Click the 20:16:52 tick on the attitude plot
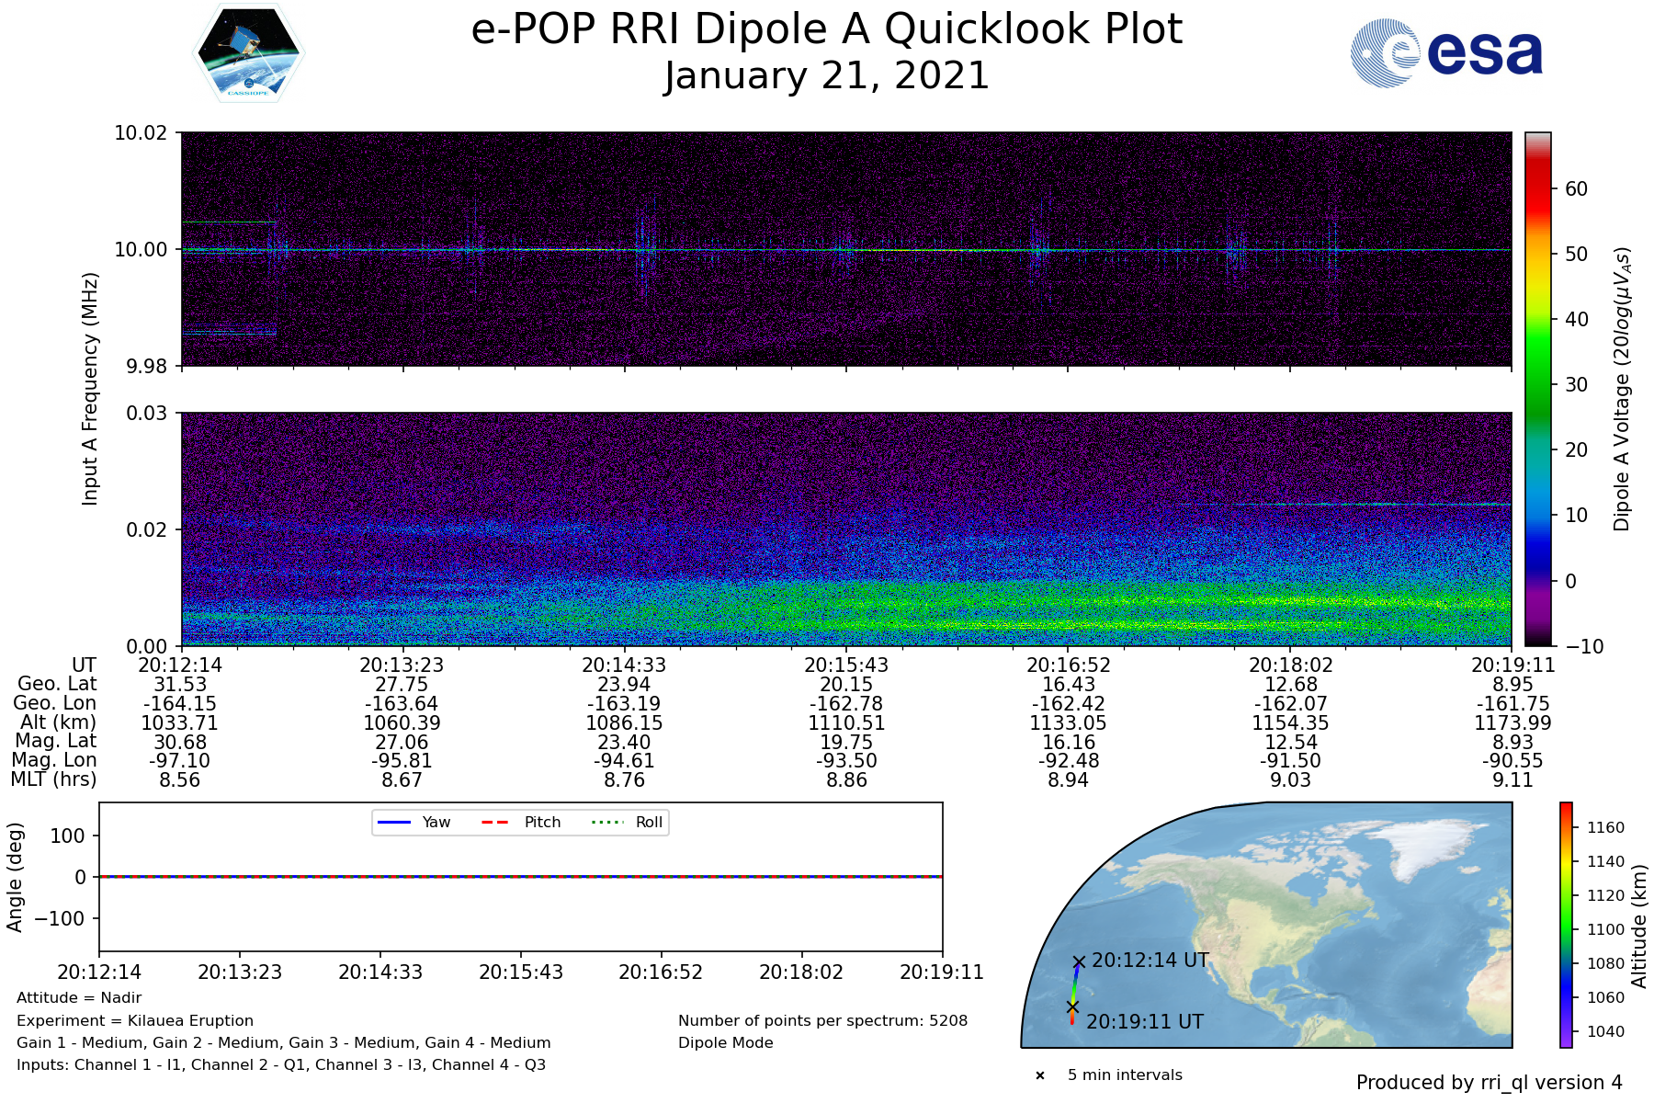This screenshot has width=1654, height=1103. 661,972
